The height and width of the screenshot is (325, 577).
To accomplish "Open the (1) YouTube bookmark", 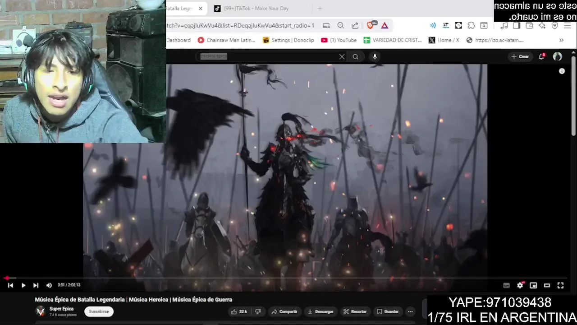I will [339, 40].
